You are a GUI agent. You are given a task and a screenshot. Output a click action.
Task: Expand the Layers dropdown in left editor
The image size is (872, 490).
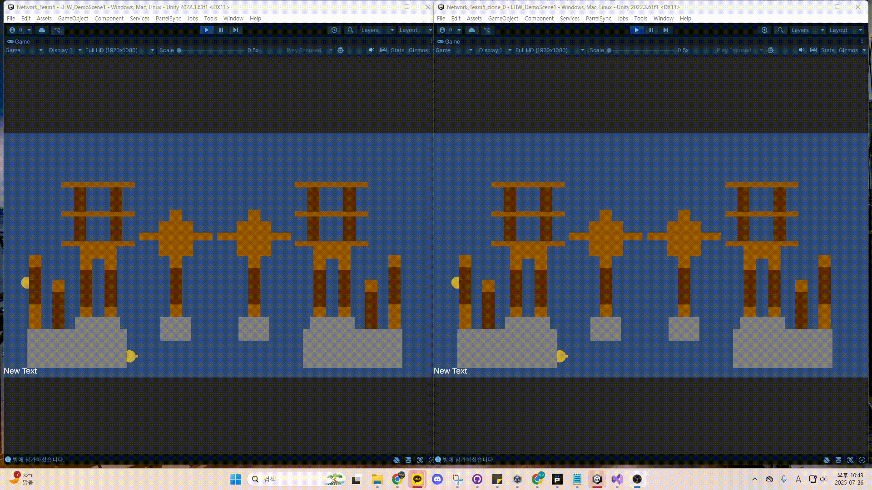click(x=377, y=30)
